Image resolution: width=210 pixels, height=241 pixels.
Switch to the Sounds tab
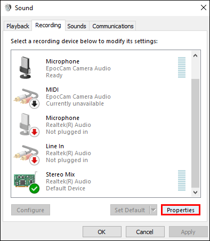(x=77, y=26)
